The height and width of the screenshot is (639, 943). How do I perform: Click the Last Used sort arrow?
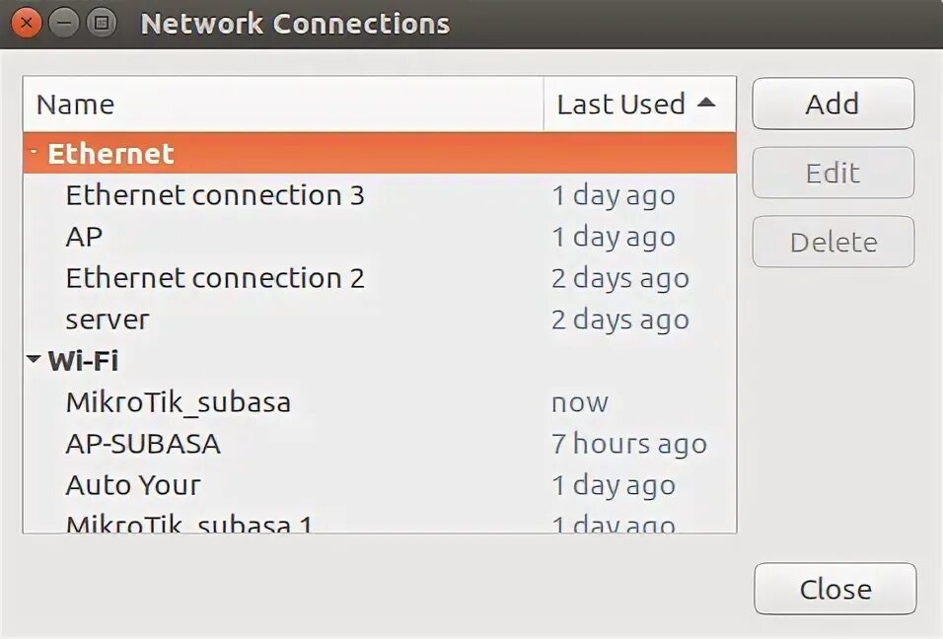(x=706, y=102)
